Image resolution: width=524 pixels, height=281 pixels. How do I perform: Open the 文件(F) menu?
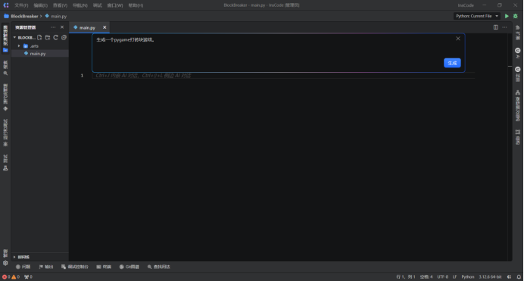click(x=21, y=5)
